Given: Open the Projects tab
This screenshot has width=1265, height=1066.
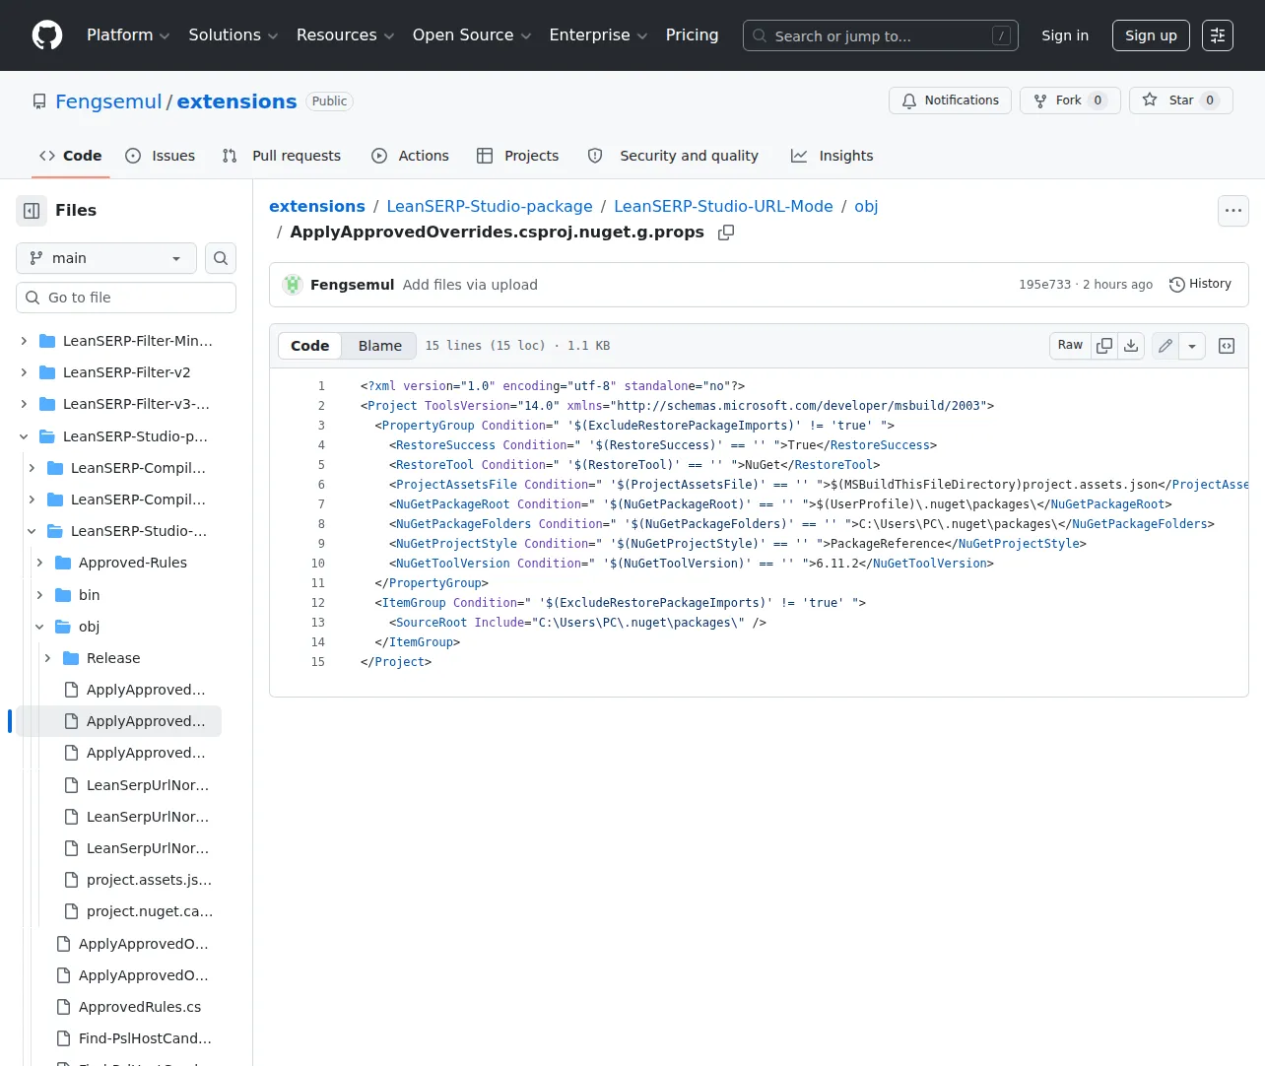Looking at the screenshot, I should pos(517,156).
